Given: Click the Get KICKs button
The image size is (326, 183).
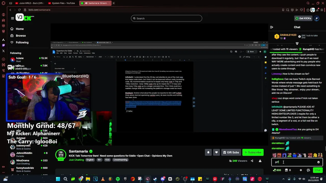Looking at the screenshot, I should pyautogui.click(x=303, y=18).
